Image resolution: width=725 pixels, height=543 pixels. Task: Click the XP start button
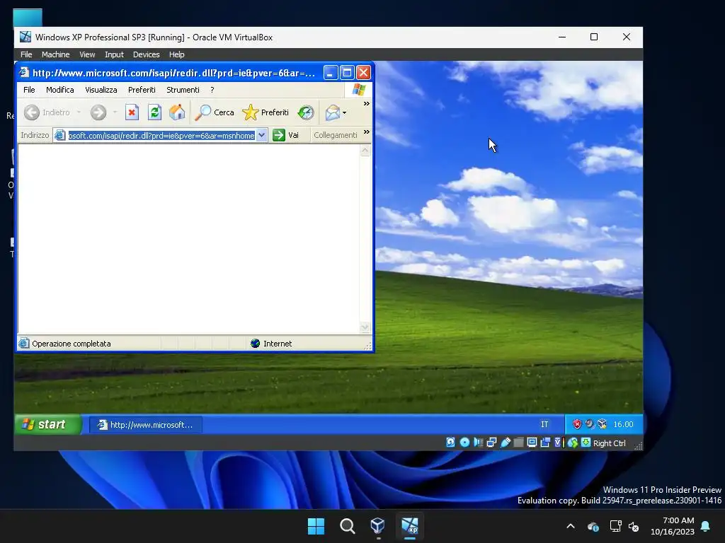pyautogui.click(x=48, y=424)
